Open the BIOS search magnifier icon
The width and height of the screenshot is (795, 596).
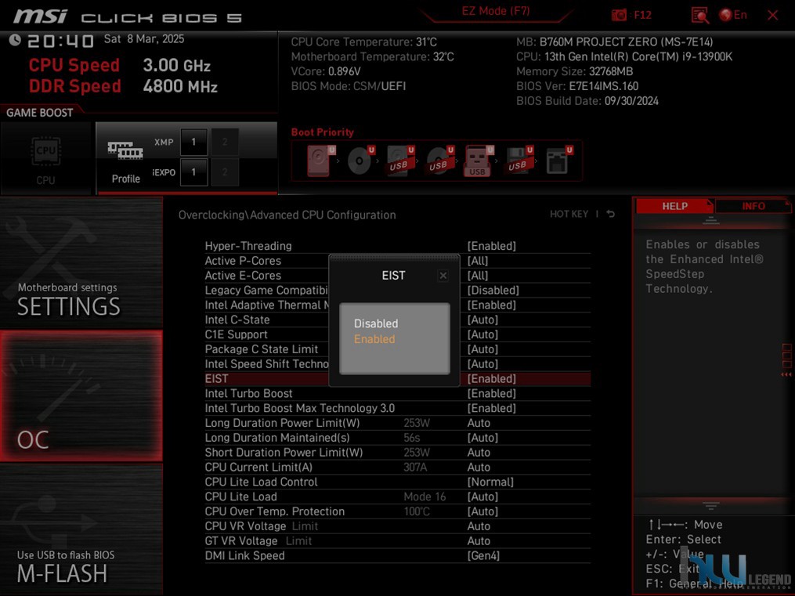pos(699,15)
